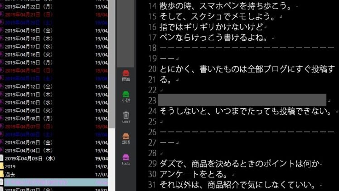Click the gray panel above 標準 icon
Image resolution: width=339 pixels, height=191 pixels.
126,34
